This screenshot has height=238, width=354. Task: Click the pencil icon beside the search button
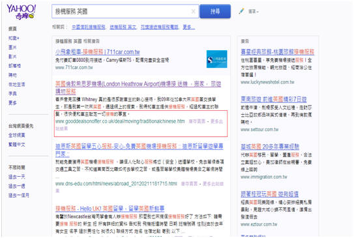[241, 11]
